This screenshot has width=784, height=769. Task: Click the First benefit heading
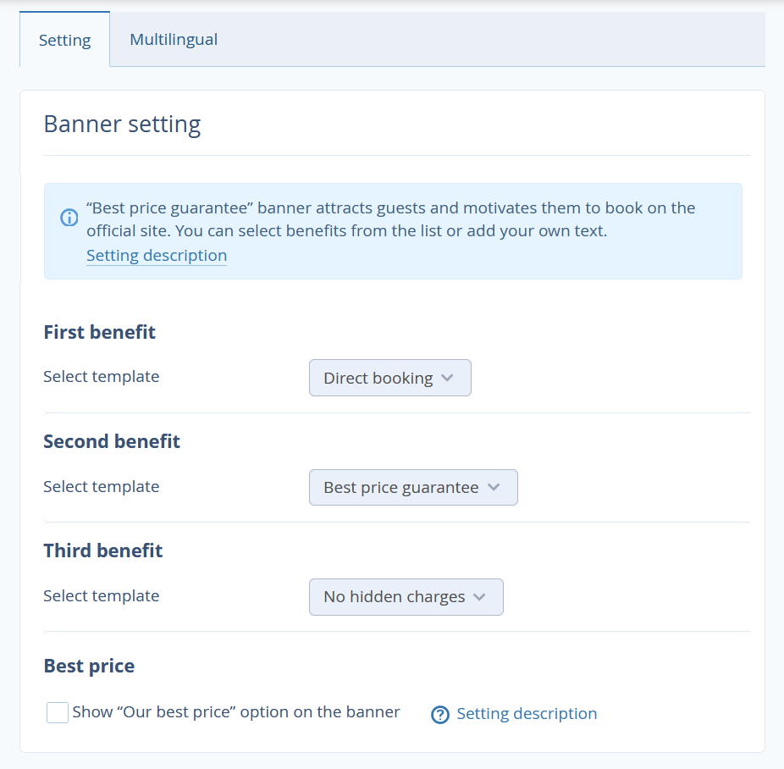(x=100, y=332)
